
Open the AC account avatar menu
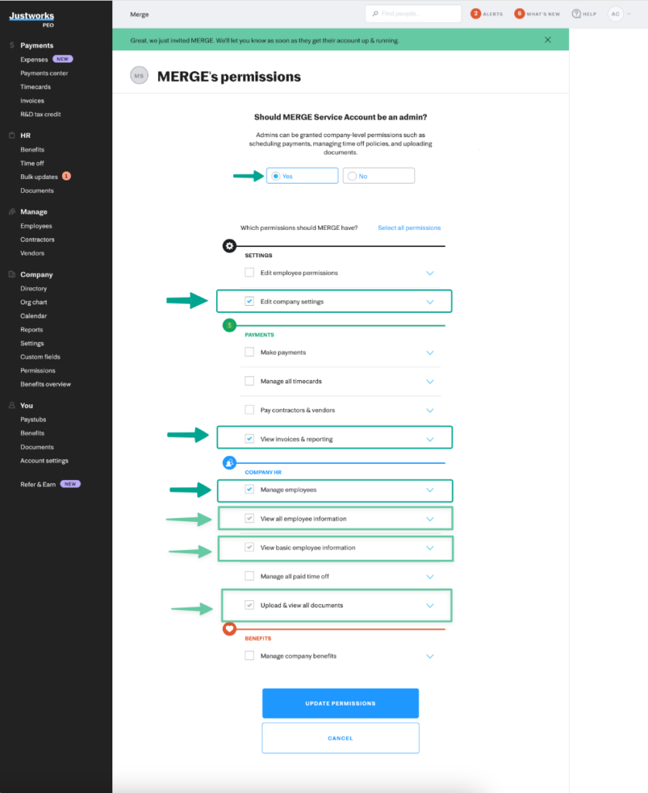coord(615,14)
